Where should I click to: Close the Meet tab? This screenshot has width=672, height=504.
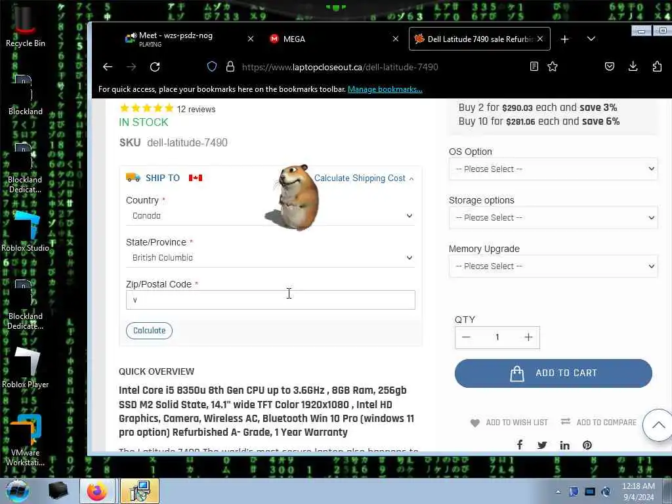click(251, 39)
